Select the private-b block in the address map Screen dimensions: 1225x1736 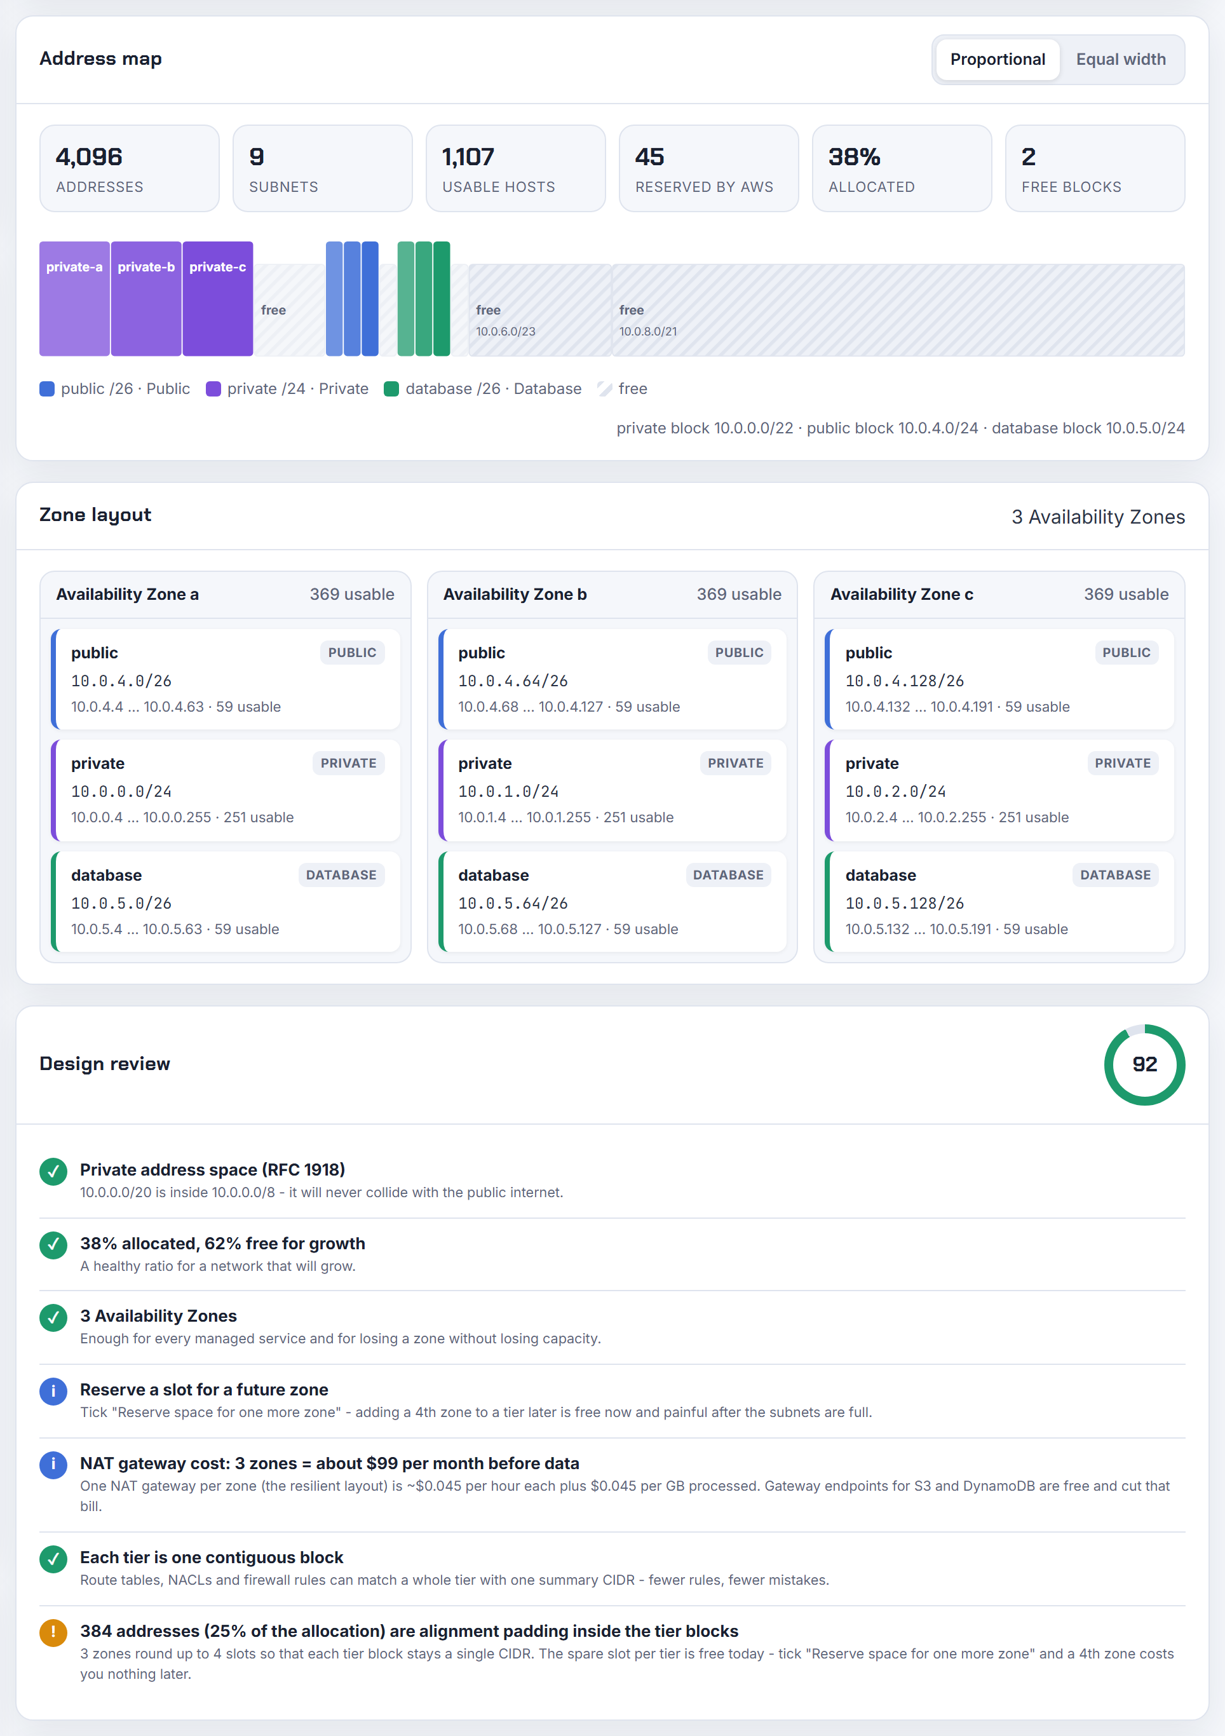146,299
